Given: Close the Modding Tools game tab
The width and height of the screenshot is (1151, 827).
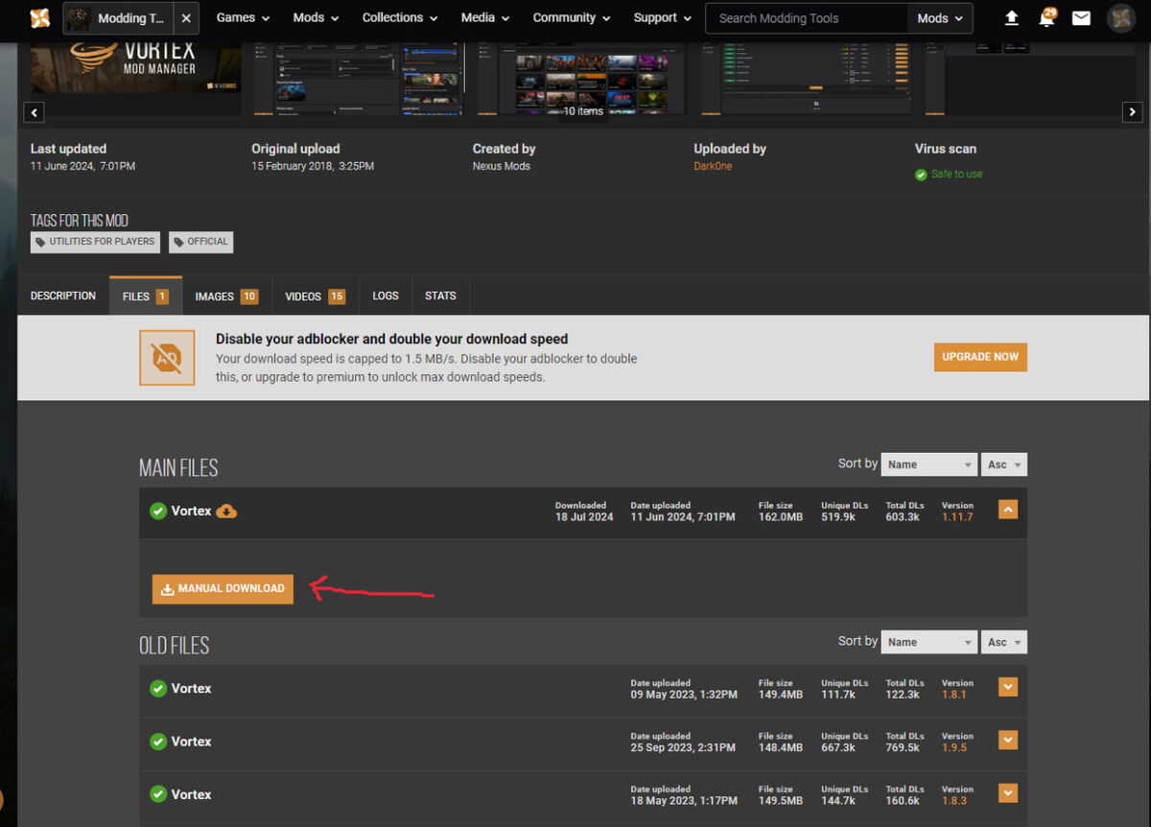Looking at the screenshot, I should click(x=186, y=18).
